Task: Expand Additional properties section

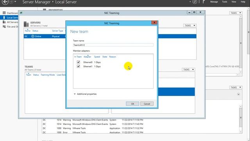Action: 85,94
